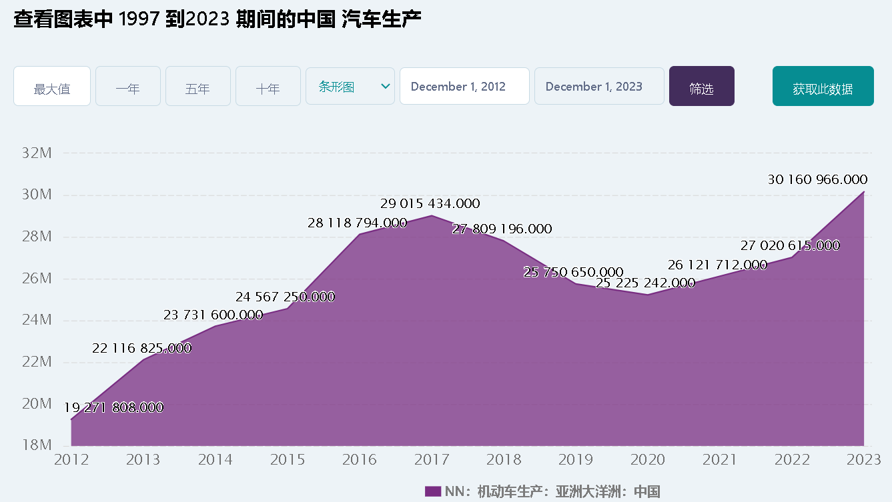Viewport: 892px width, 502px height.
Task: Select the 五年 time range
Action: [197, 87]
